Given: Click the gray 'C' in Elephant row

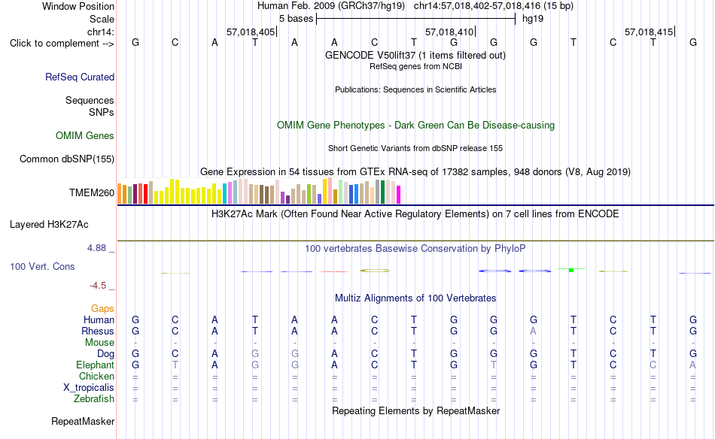Looking at the screenshot, I should coord(653,365).
